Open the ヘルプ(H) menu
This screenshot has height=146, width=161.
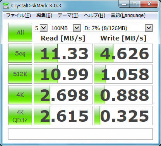[94, 15]
